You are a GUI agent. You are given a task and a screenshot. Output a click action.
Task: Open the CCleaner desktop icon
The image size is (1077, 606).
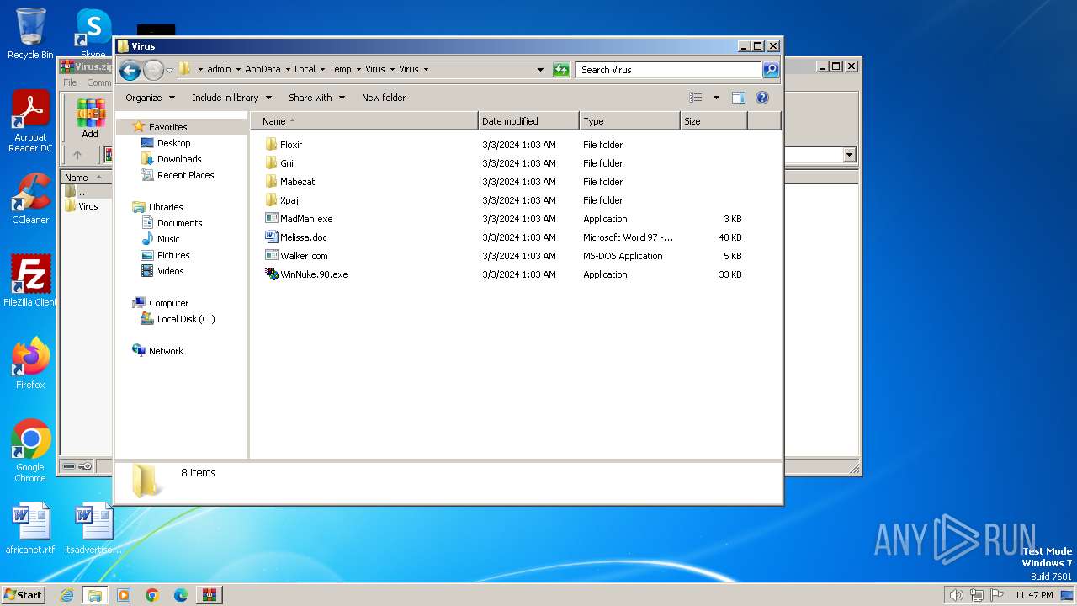click(30, 199)
